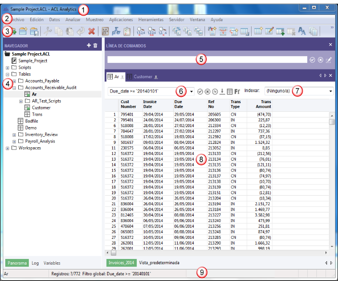Screen dimensions: 338x281
Task: Collapse the Tables folder in navigator
Action: click(8, 74)
